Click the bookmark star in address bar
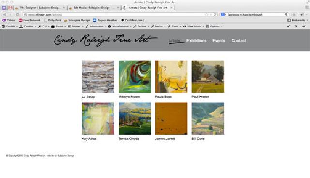 (x=206, y=15)
